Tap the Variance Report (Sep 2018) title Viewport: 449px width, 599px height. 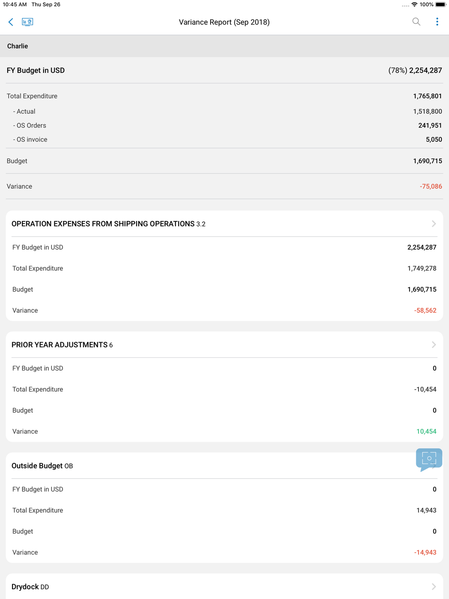(x=224, y=22)
